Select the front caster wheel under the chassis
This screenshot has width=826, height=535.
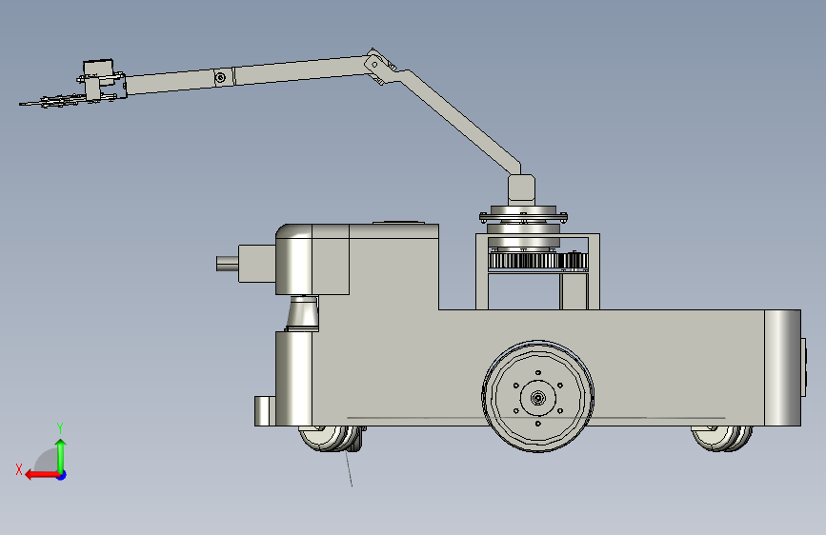tap(332, 438)
